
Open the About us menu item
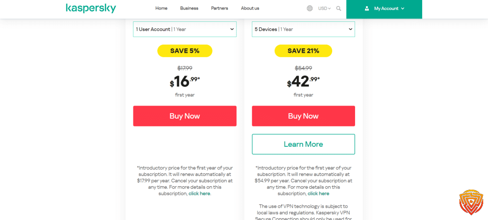250,9
